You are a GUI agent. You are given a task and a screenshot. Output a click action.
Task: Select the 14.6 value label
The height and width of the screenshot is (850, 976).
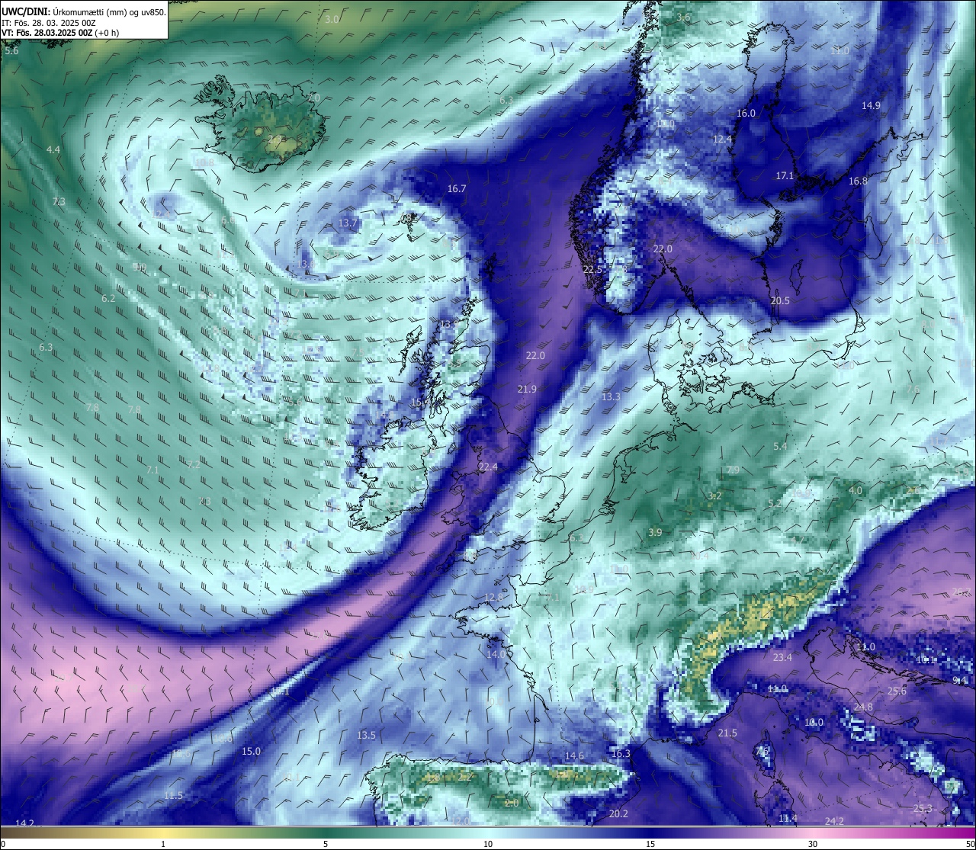(574, 755)
